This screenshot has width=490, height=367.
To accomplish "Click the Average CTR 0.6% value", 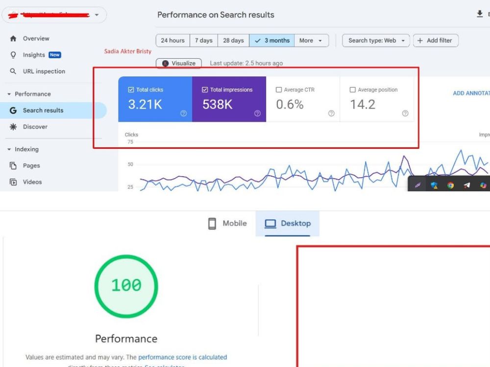I will (x=290, y=105).
